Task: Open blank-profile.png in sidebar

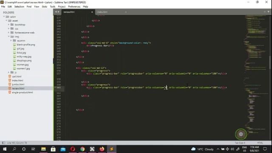Action: (26, 45)
